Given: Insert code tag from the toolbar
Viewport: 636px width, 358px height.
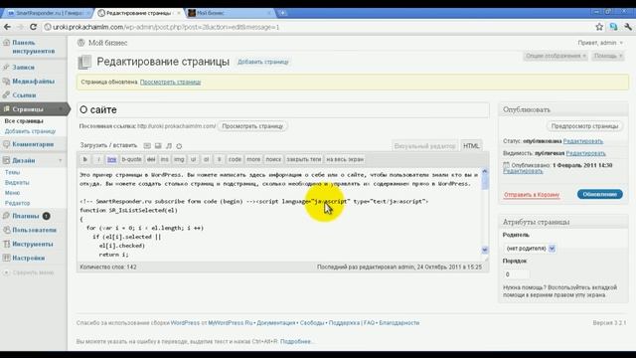Looking at the screenshot, I should [x=235, y=159].
